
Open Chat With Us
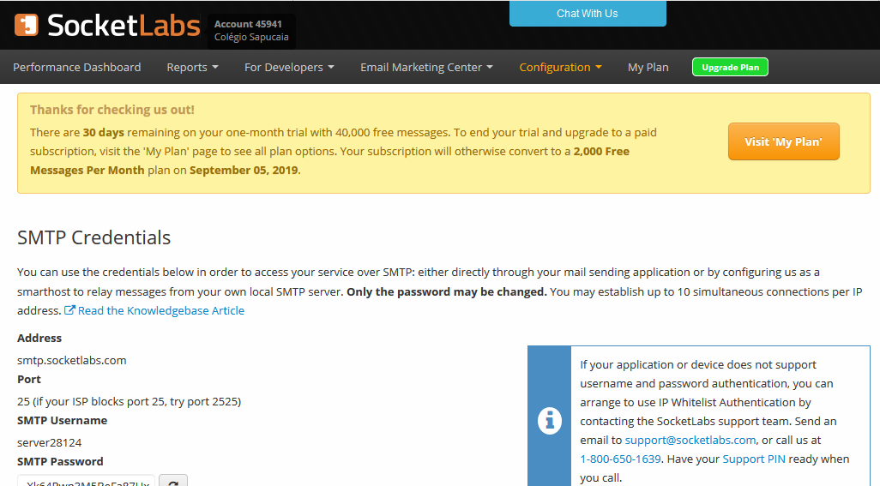point(588,14)
